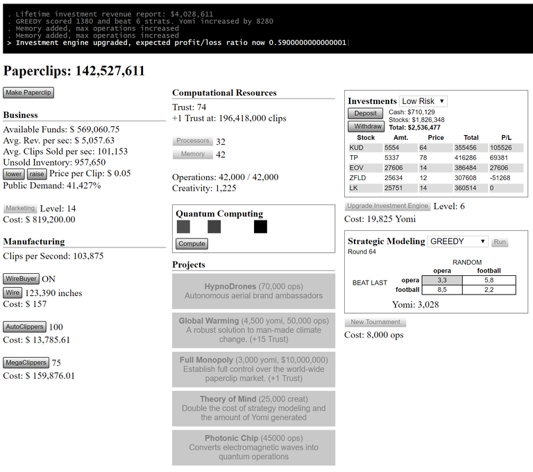Click the second gray quantum chip square
This screenshot has height=472, width=533.
click(x=214, y=227)
